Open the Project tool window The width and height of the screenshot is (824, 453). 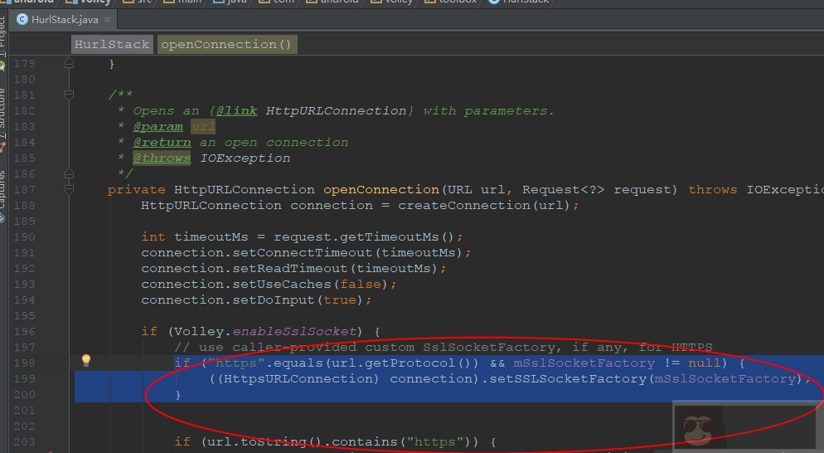point(3,33)
